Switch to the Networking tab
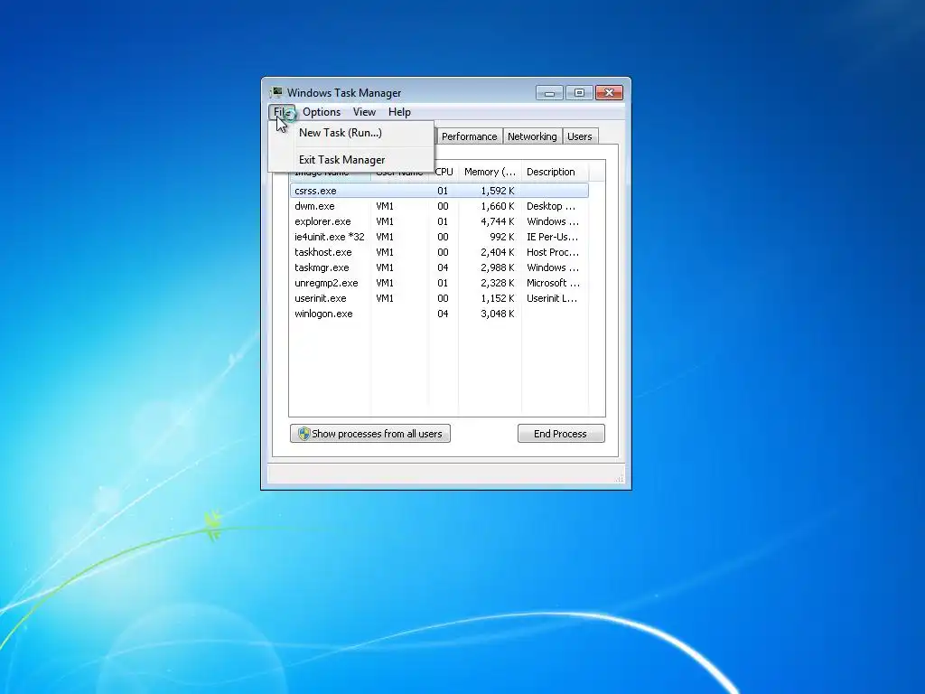Screen dimensions: 925x694 pyautogui.click(x=532, y=136)
